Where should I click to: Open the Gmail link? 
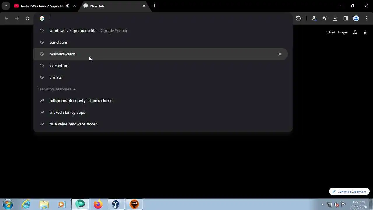tap(331, 32)
